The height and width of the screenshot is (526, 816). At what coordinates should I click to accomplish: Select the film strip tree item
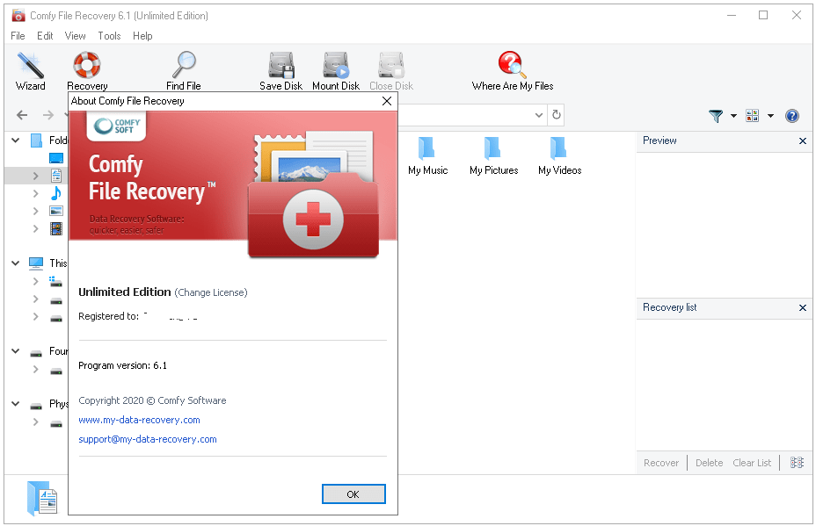coord(56,228)
